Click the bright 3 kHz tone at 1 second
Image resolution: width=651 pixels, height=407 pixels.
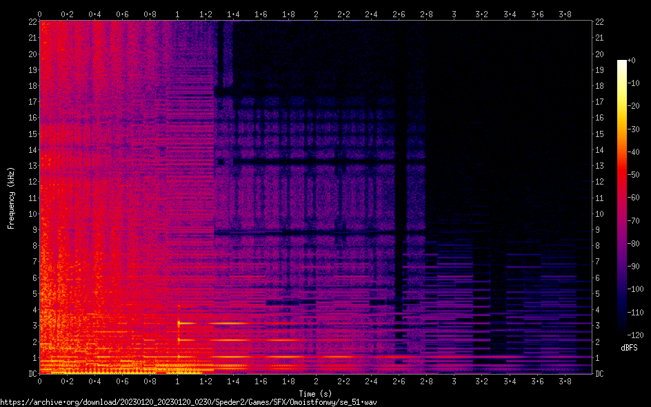click(179, 322)
